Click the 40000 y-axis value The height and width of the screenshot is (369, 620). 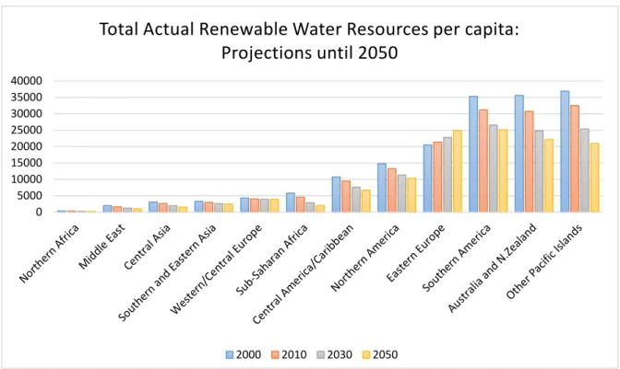tap(27, 81)
